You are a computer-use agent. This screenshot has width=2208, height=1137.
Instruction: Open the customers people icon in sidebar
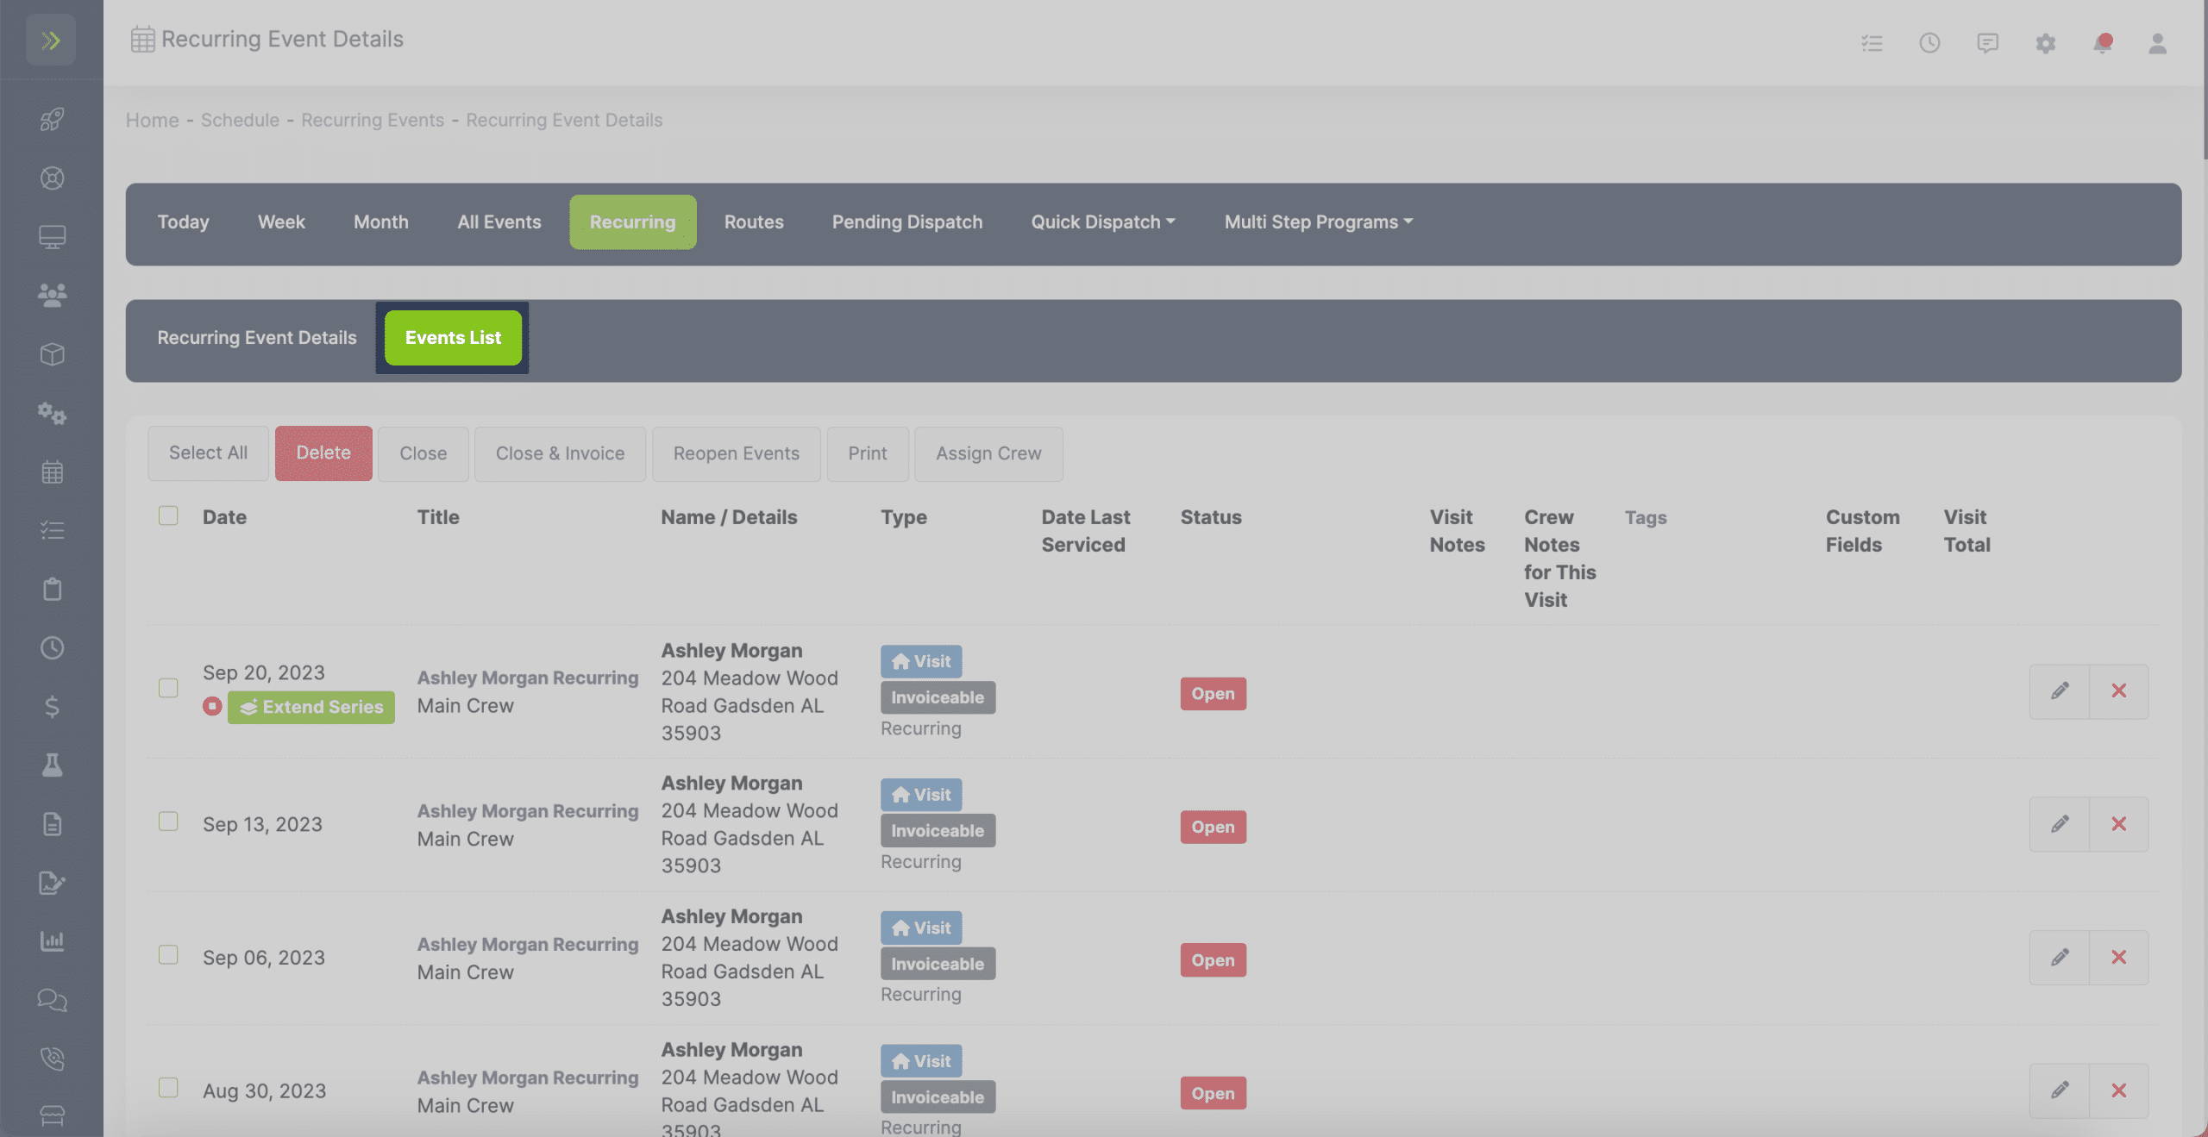click(x=52, y=296)
